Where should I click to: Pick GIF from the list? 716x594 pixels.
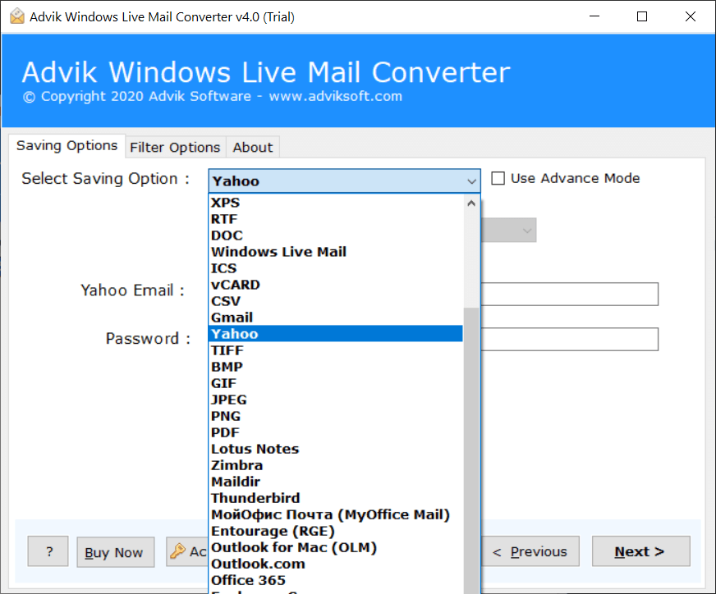coord(336,383)
